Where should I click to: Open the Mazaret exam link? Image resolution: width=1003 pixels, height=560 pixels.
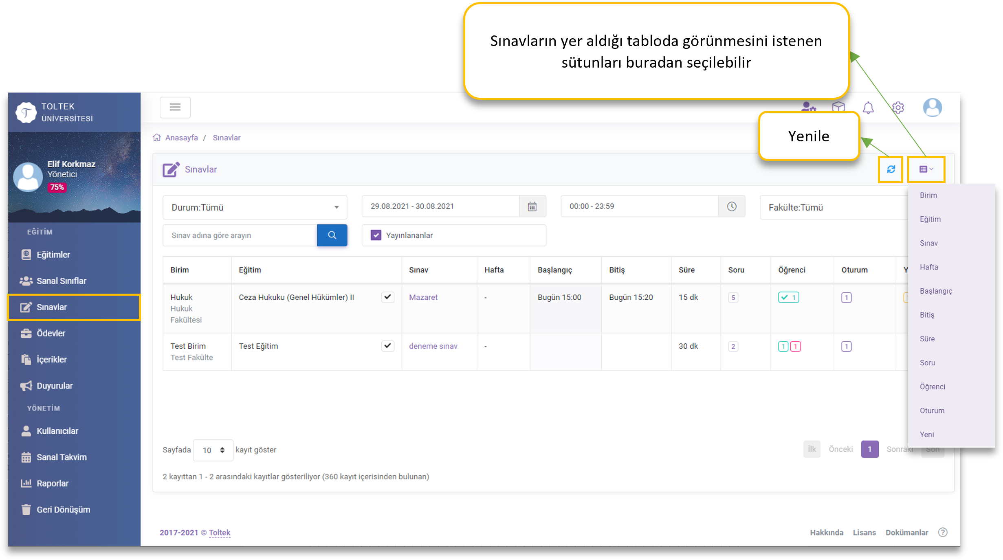tap(423, 297)
